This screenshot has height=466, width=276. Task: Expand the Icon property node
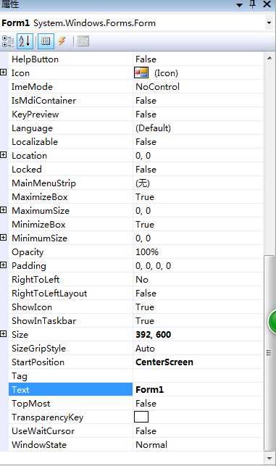tap(4, 72)
